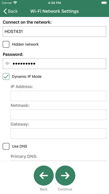Tap the Wi-Fi status icon
This screenshot has width=109, height=194.
coord(15,3)
